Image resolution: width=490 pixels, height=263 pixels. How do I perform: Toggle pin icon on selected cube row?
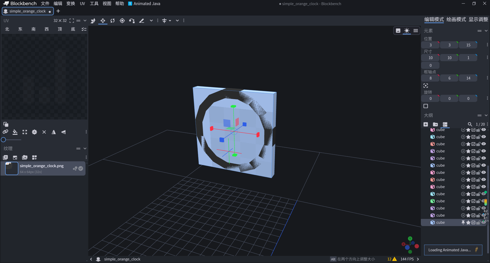pos(463,222)
